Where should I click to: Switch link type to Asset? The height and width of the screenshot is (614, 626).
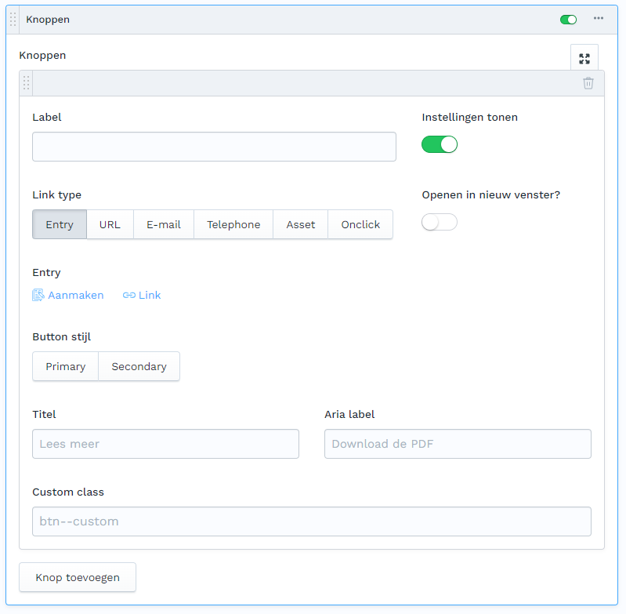(x=300, y=224)
